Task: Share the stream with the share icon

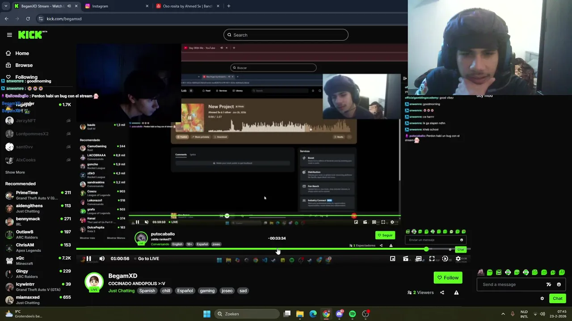Action: coord(442,292)
